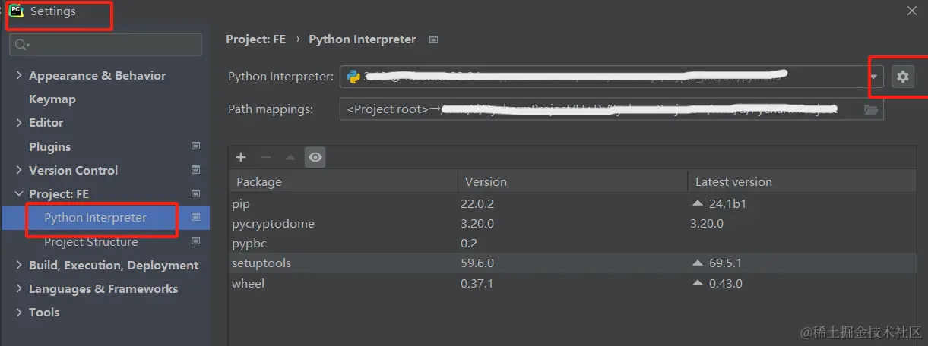Click Project: FE in the breadcrumb

[x=256, y=39]
